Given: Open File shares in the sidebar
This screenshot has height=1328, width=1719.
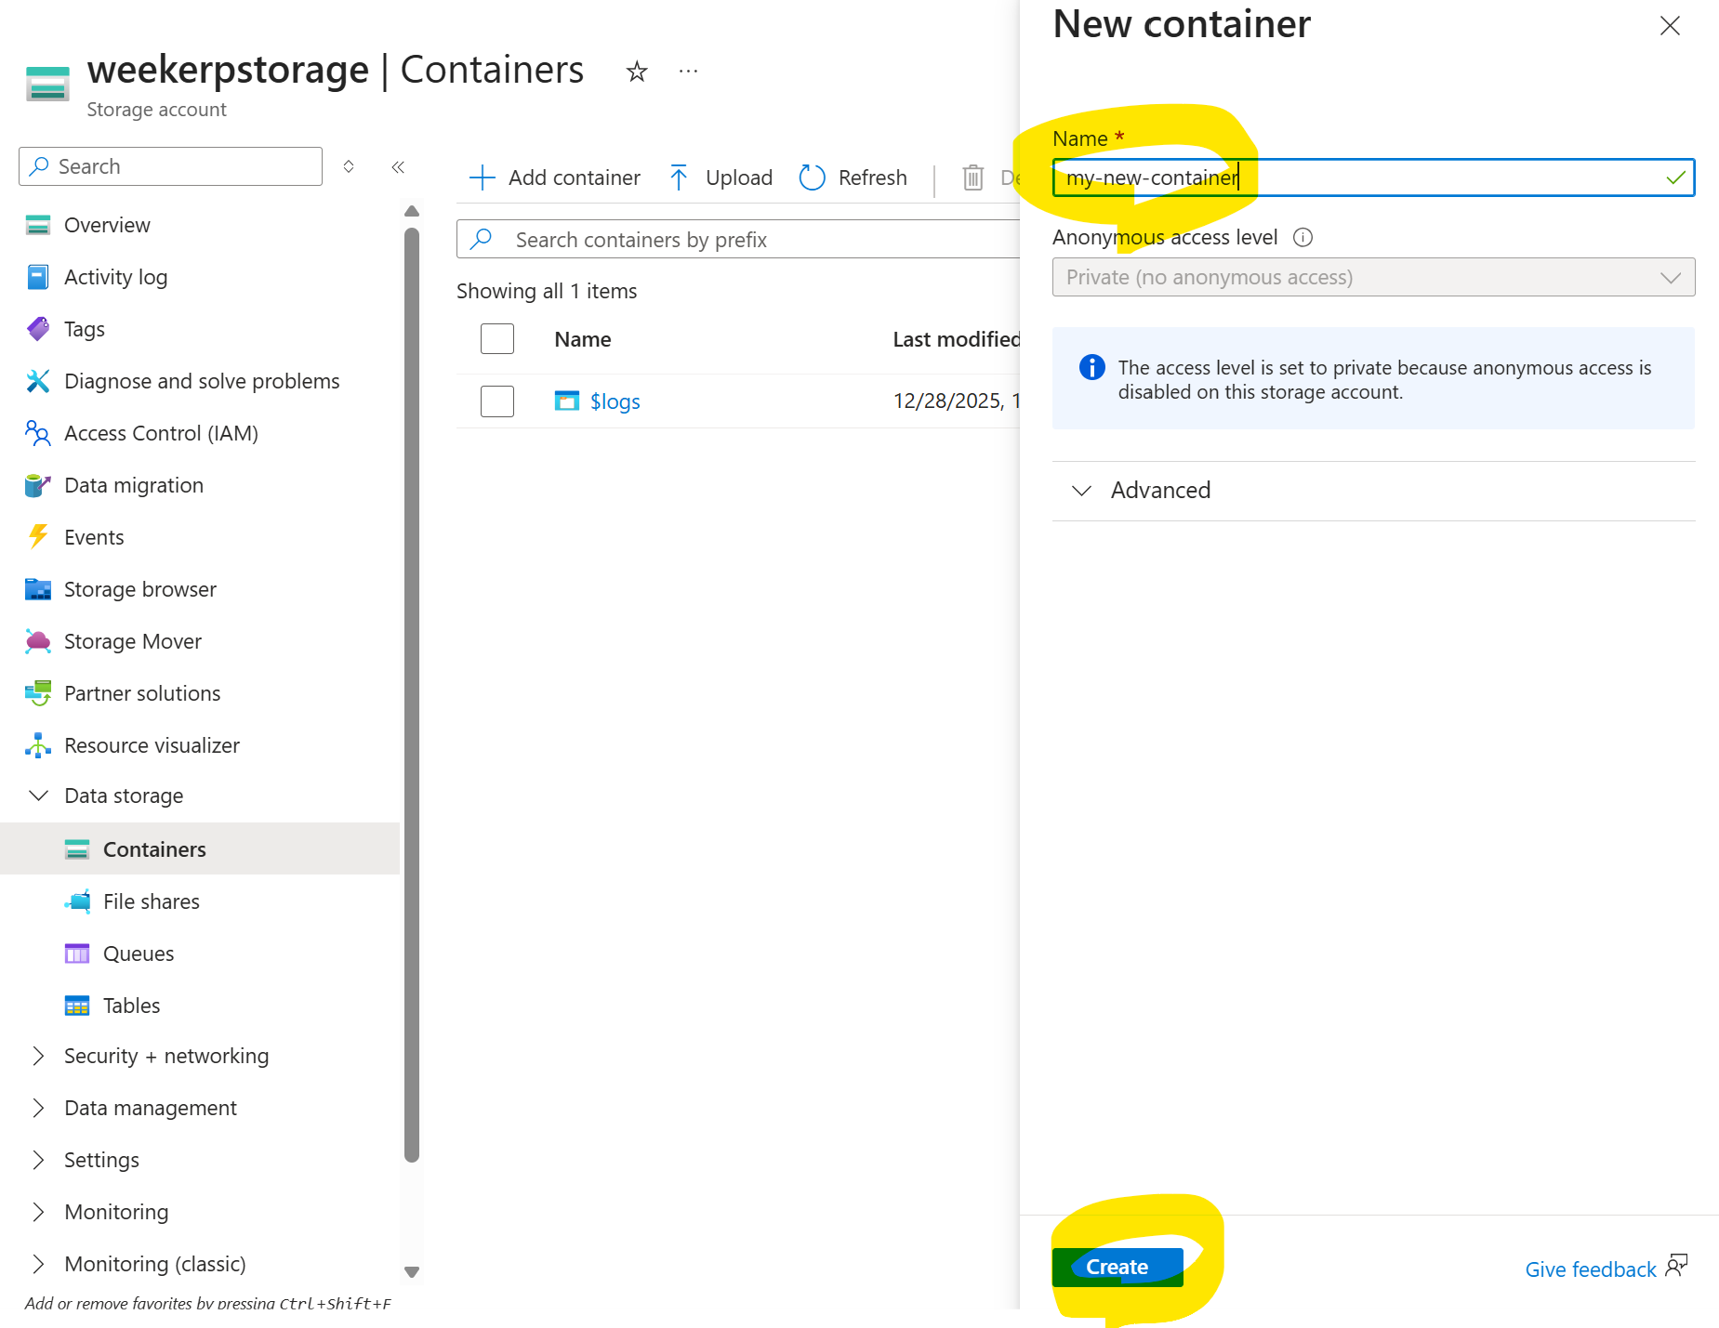Looking at the screenshot, I should tap(152, 901).
